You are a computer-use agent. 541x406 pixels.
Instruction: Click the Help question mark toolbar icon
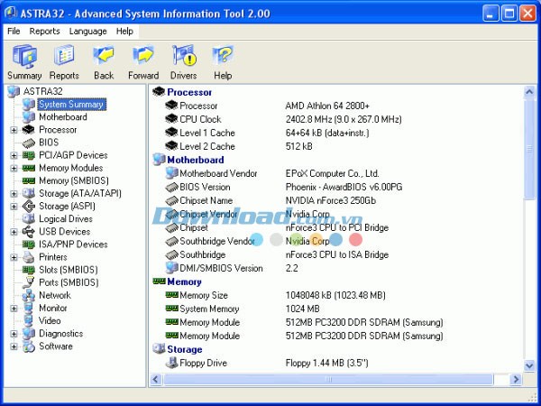(x=223, y=56)
